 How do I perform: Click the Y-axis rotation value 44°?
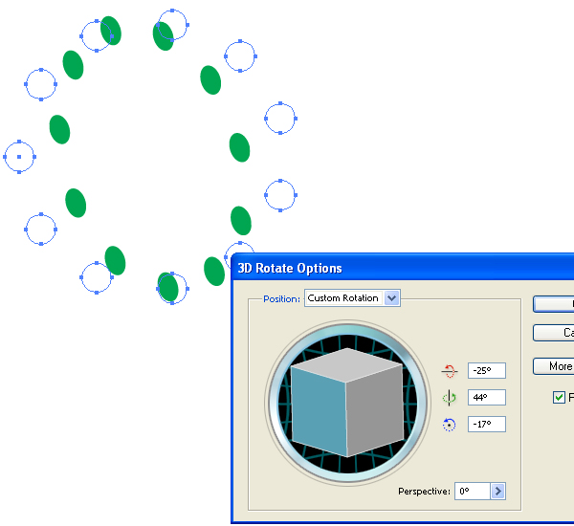[x=487, y=397]
